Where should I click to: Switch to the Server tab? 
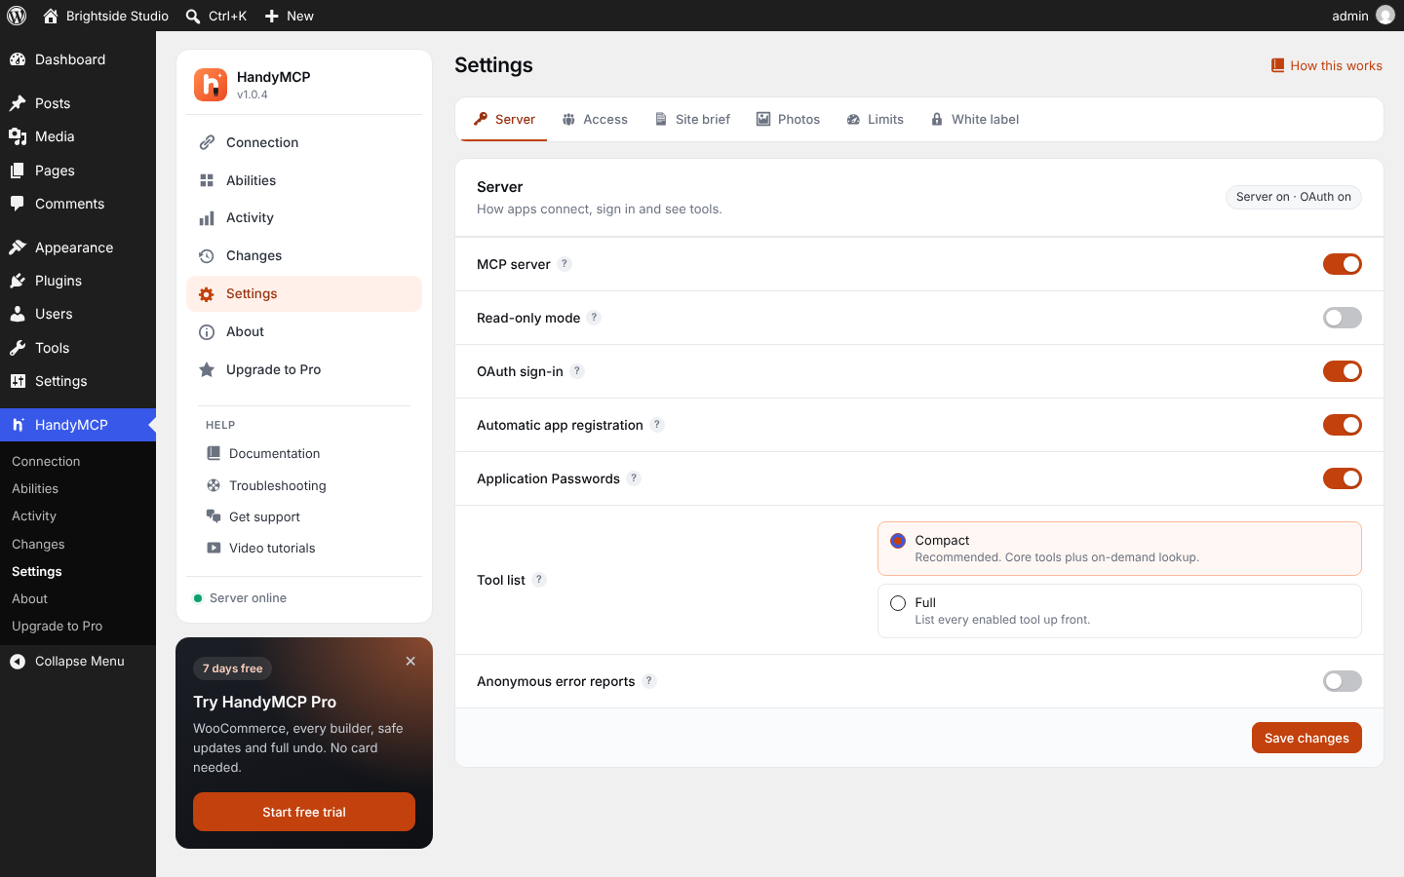[504, 120]
